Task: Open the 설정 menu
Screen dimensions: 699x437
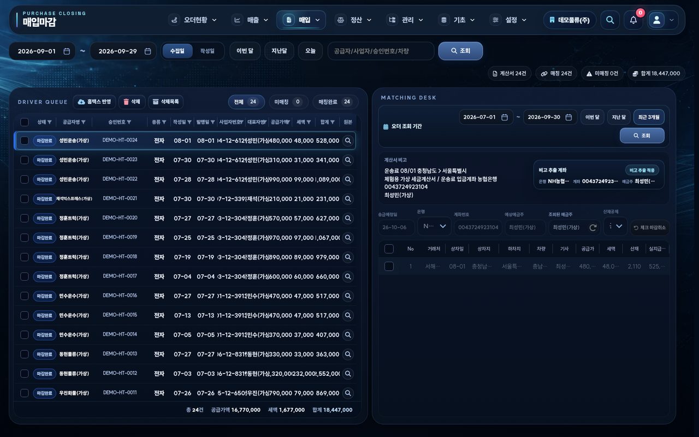Action: (509, 20)
